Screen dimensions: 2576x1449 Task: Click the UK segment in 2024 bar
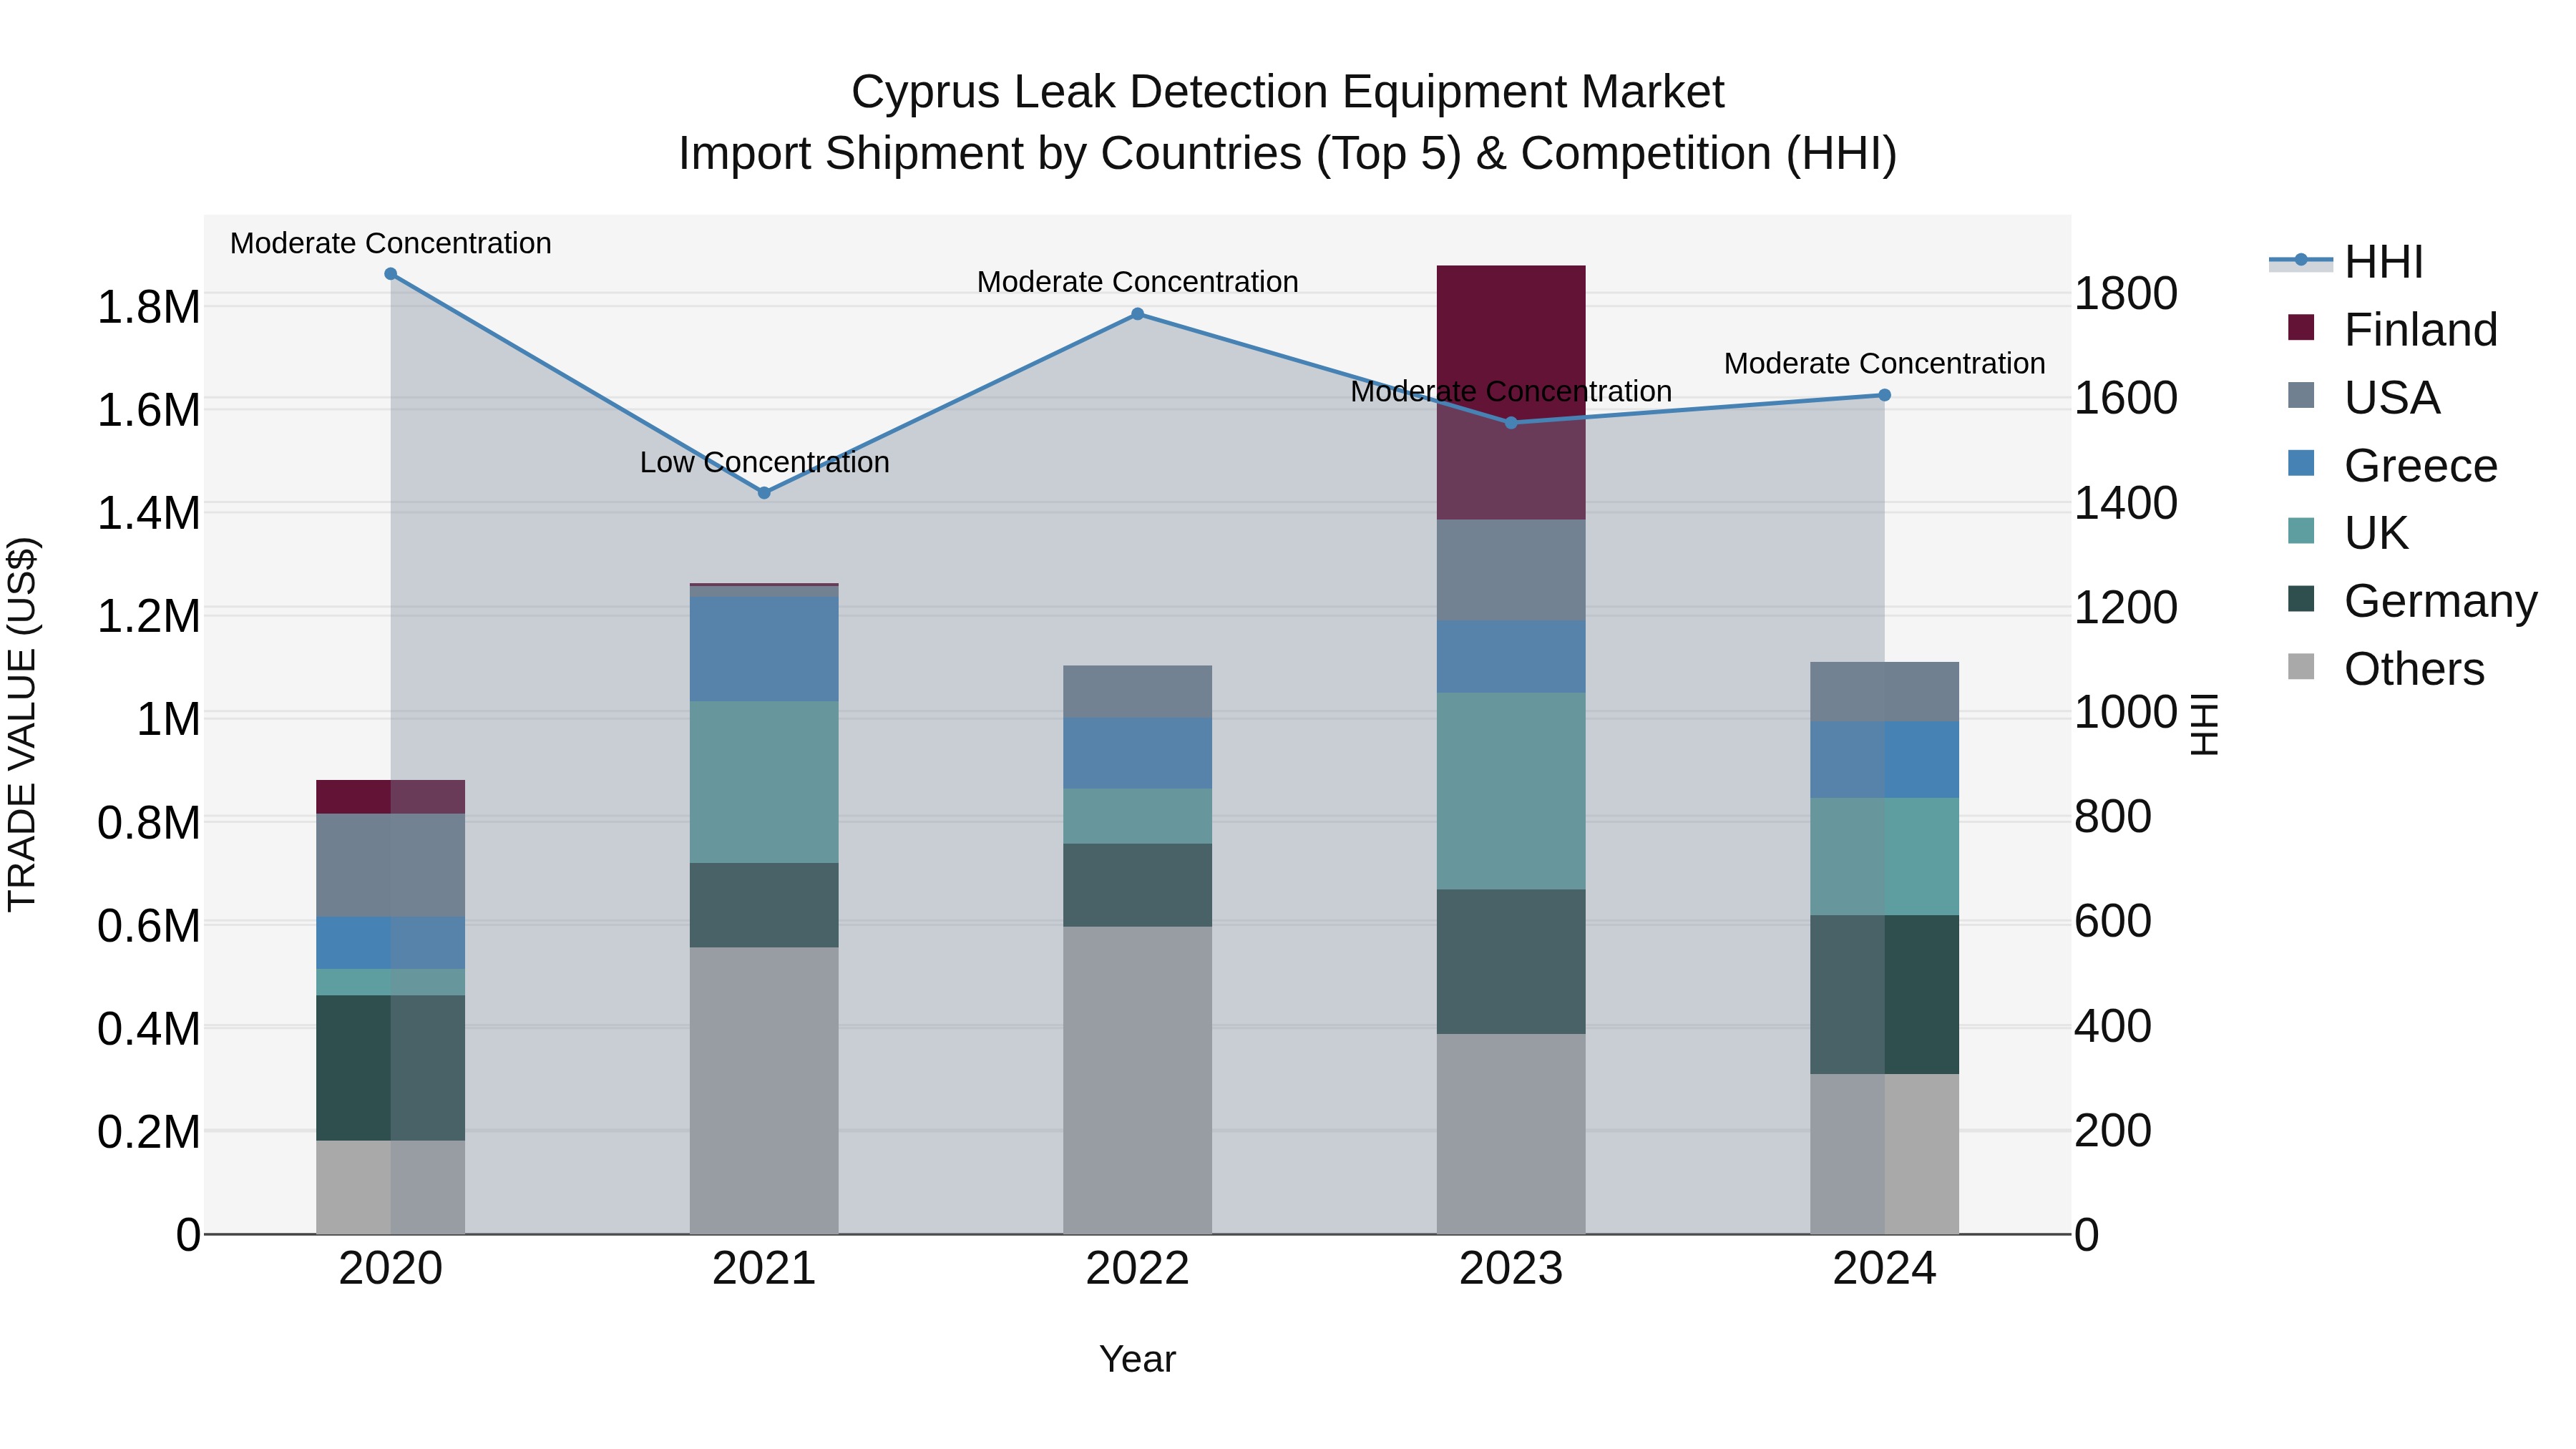pyautogui.click(x=1884, y=857)
